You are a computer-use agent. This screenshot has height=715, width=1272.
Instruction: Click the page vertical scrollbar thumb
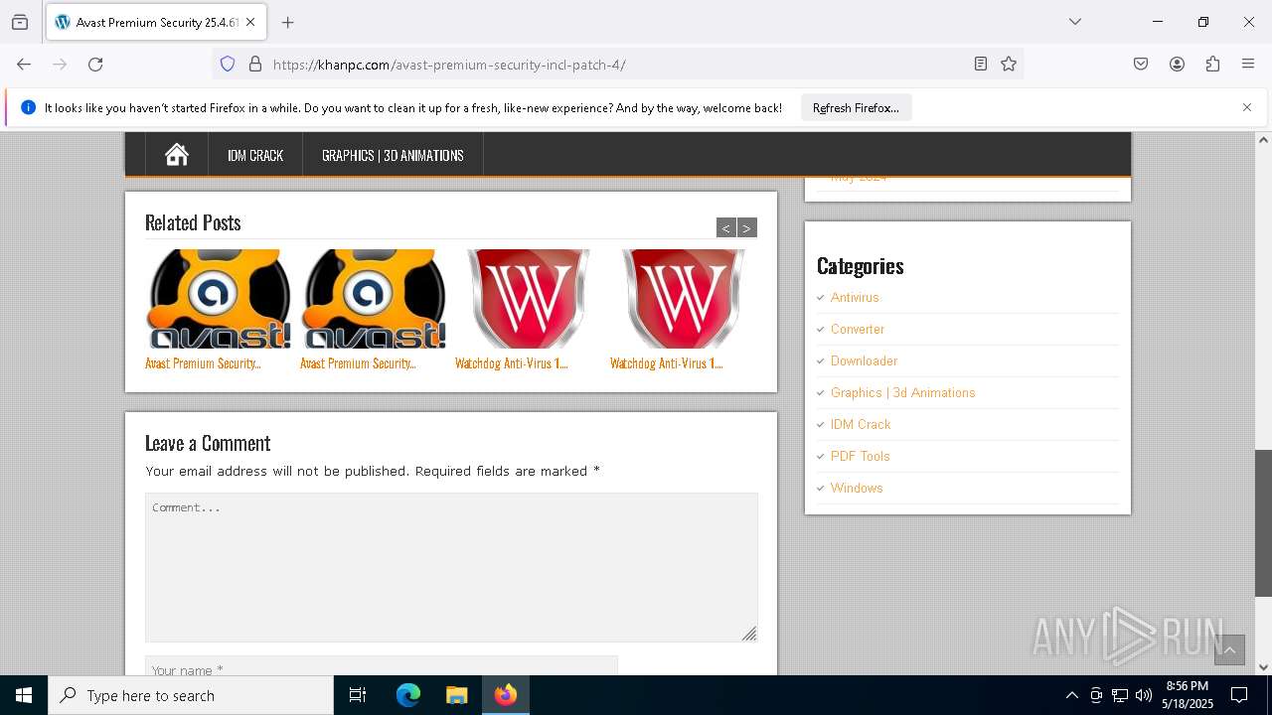(1263, 522)
